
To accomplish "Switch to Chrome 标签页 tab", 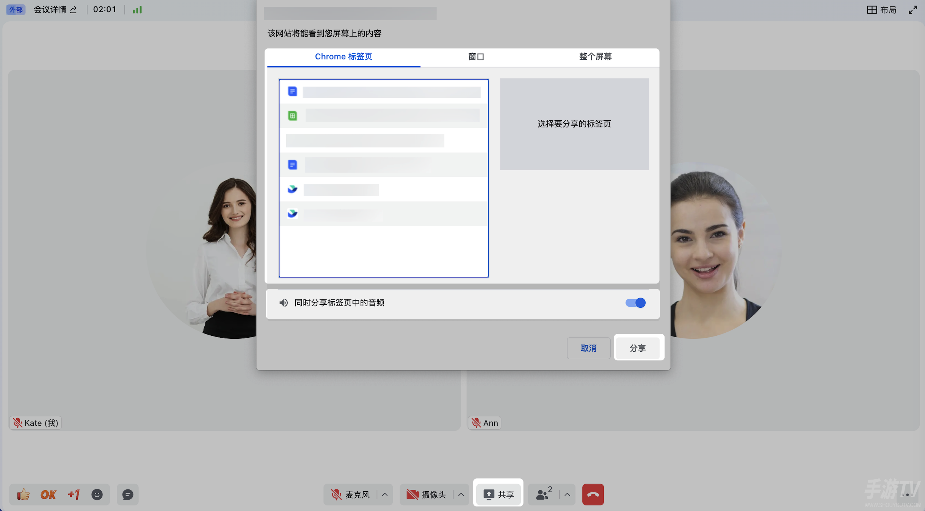I will [343, 57].
